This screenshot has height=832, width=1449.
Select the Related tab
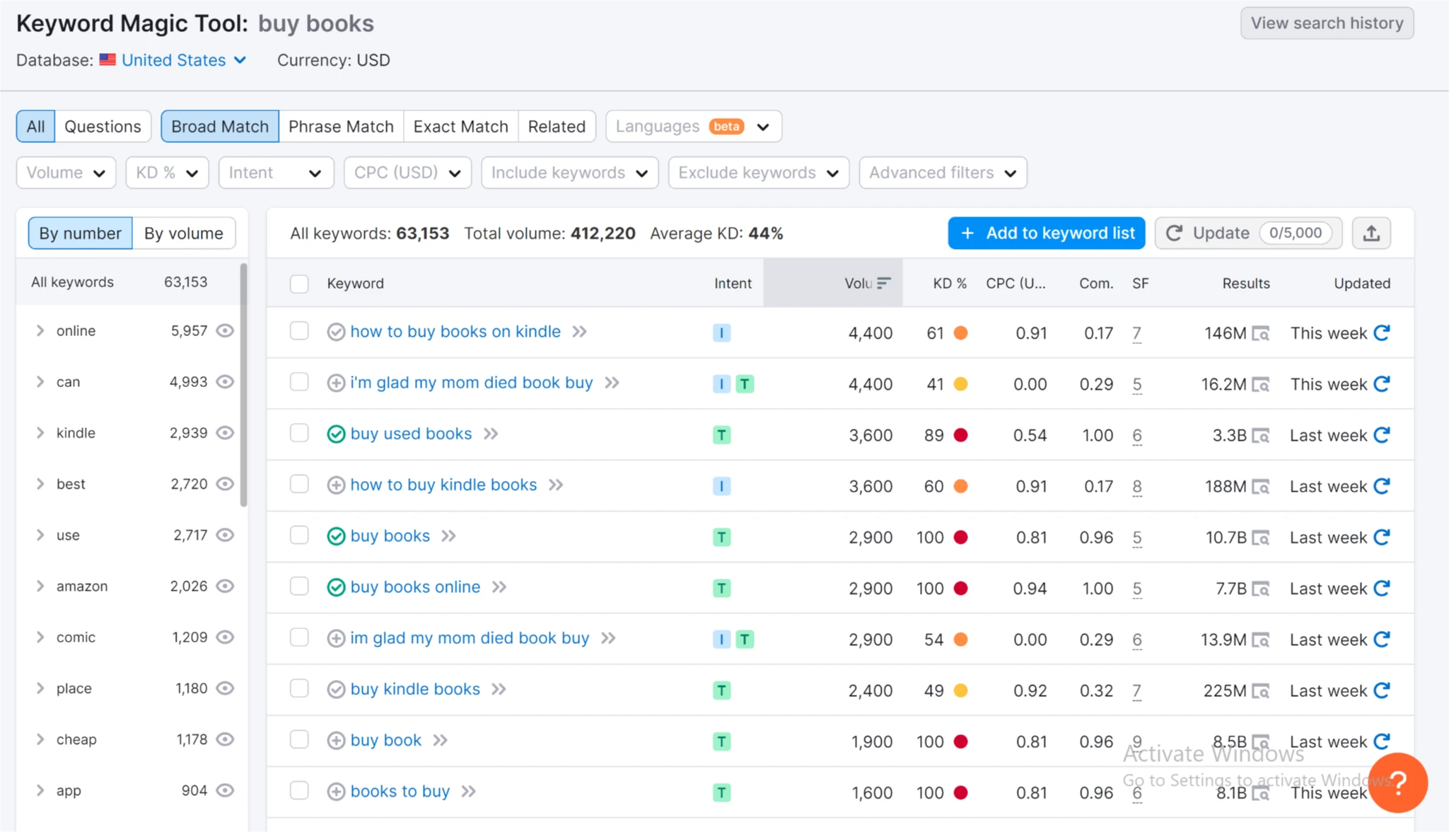pyautogui.click(x=557, y=127)
